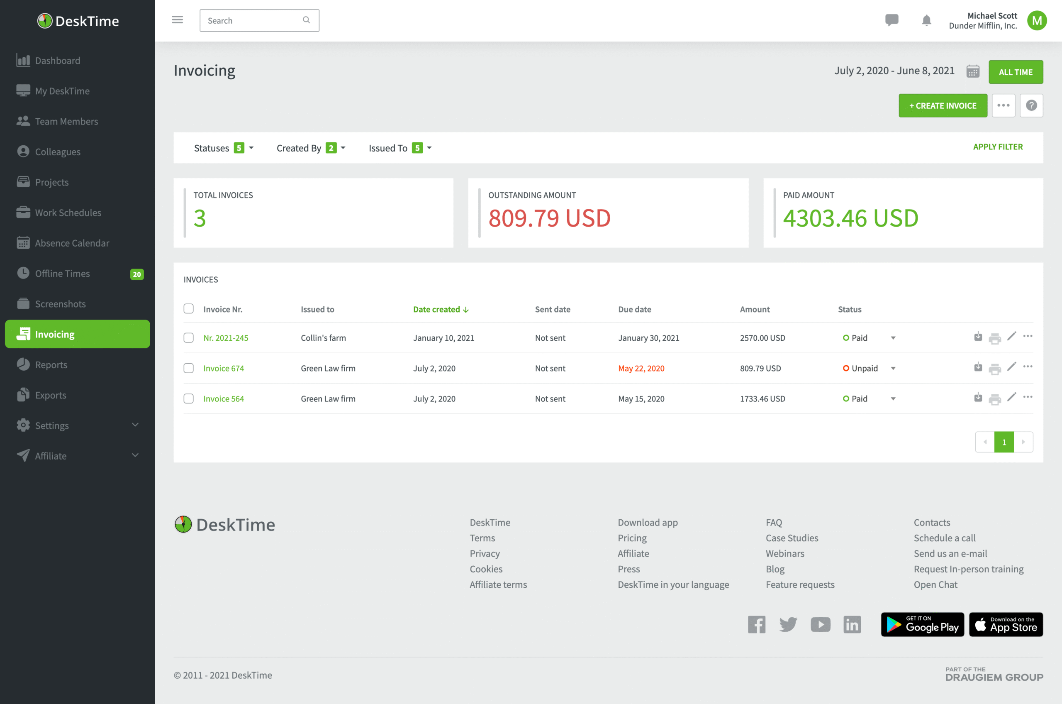This screenshot has width=1062, height=704.
Task: Open Screenshots in sidebar
Action: 78,304
